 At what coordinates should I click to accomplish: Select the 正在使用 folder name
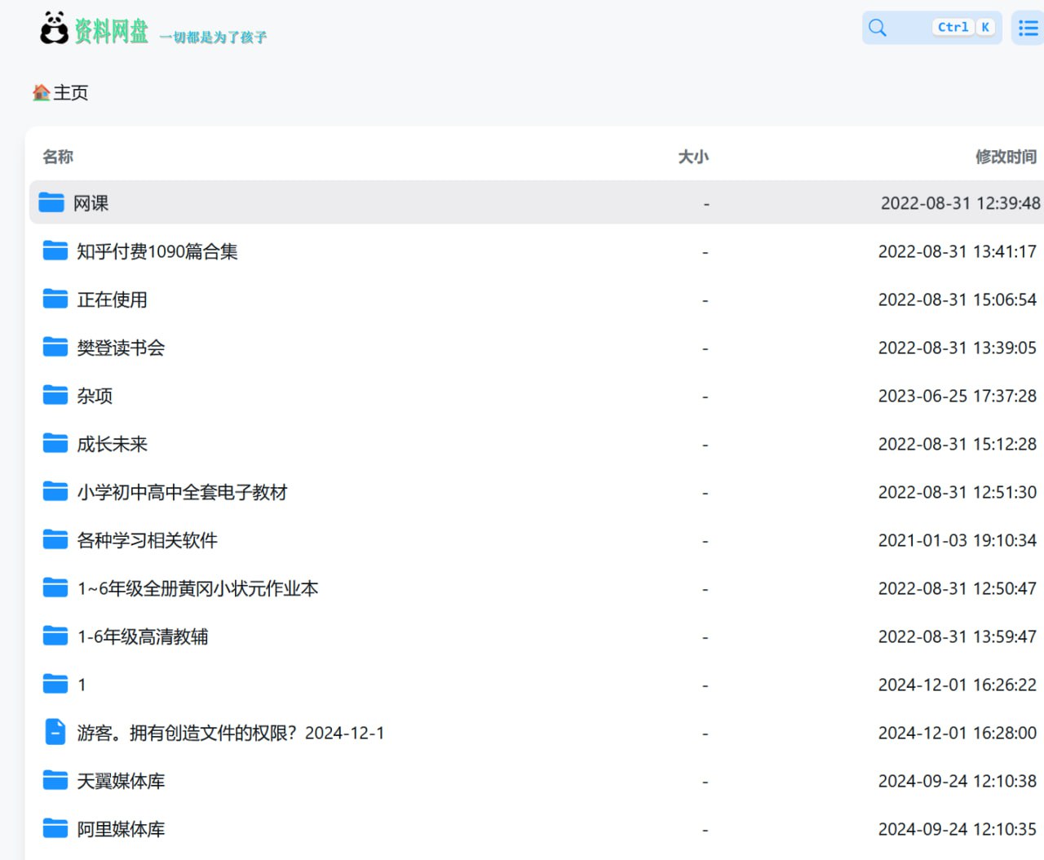(112, 299)
